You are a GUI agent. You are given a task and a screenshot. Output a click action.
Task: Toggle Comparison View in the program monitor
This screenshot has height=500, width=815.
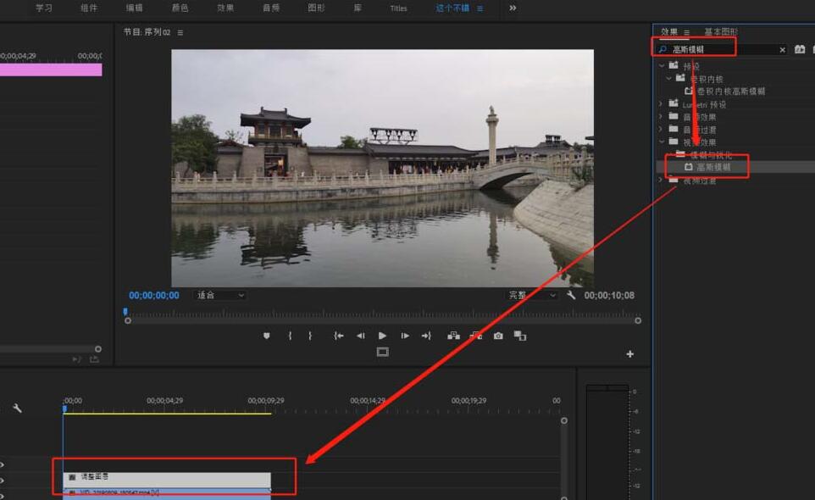click(519, 335)
